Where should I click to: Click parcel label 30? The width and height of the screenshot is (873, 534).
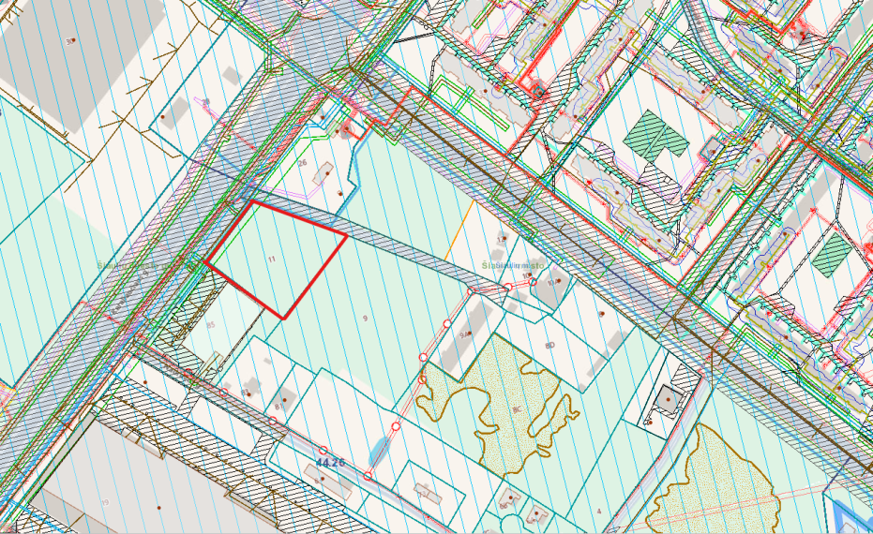coord(69,41)
